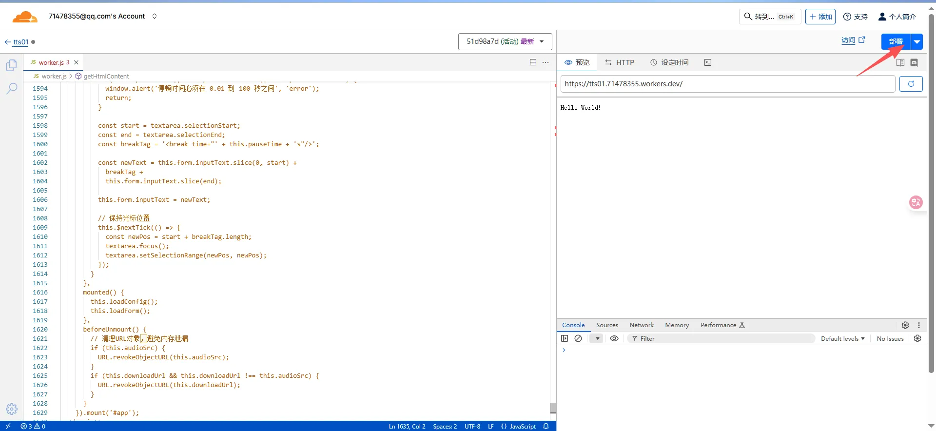Click the preview URL address field

coord(727,84)
